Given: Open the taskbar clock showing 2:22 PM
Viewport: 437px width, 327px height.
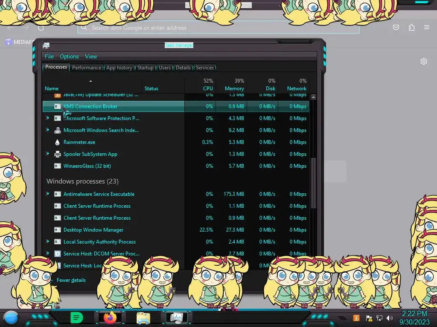Looking at the screenshot, I should click(x=414, y=318).
